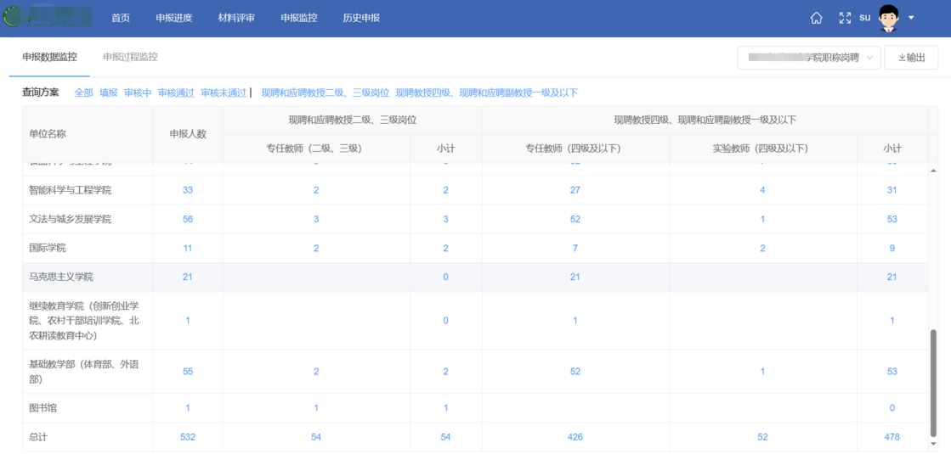Filter by 审核通过 query scheme

[x=176, y=92]
